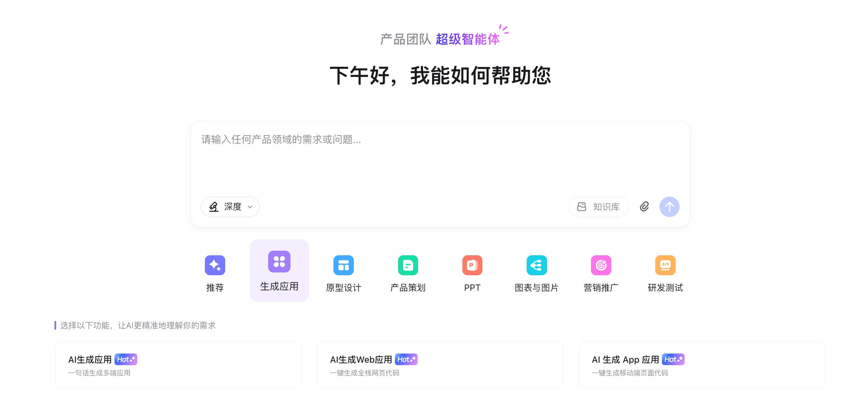Click the 营销推广 tab label
The image size is (858, 408).
(x=601, y=288)
